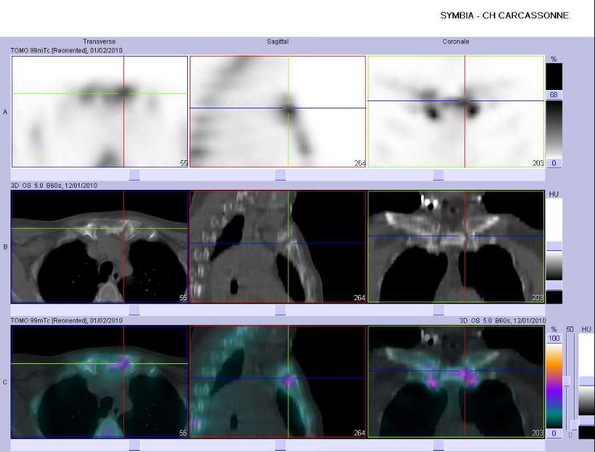Image resolution: width=595 pixels, height=452 pixels.
Task: Select the row B sagittal CT view
Action: (278, 246)
